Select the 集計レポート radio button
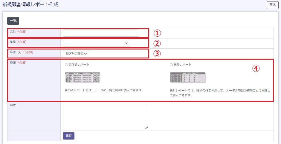The width and height of the screenshot is (281, 144). tap(171, 64)
